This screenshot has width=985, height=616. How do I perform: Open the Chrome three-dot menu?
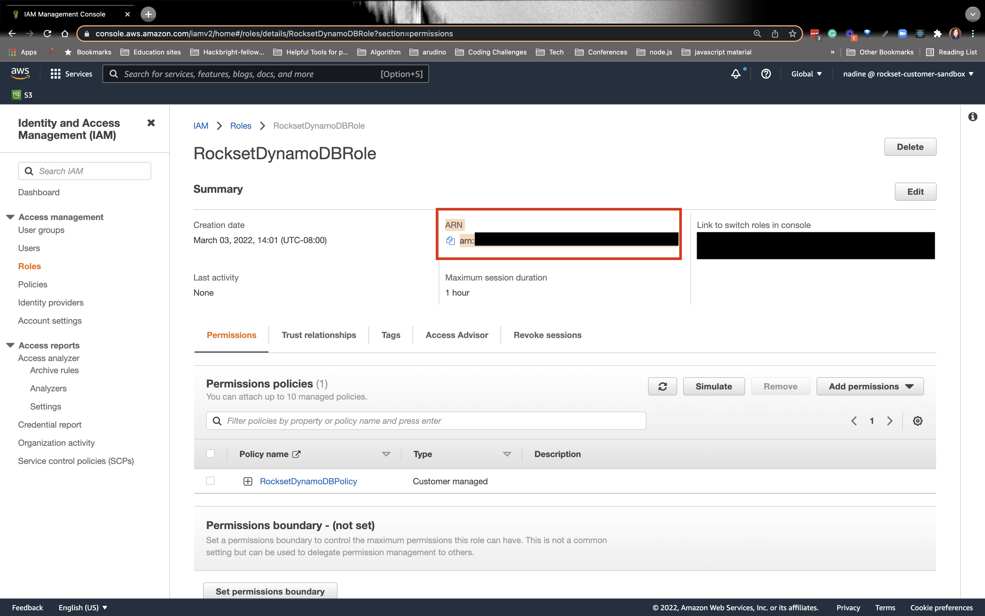(x=973, y=33)
